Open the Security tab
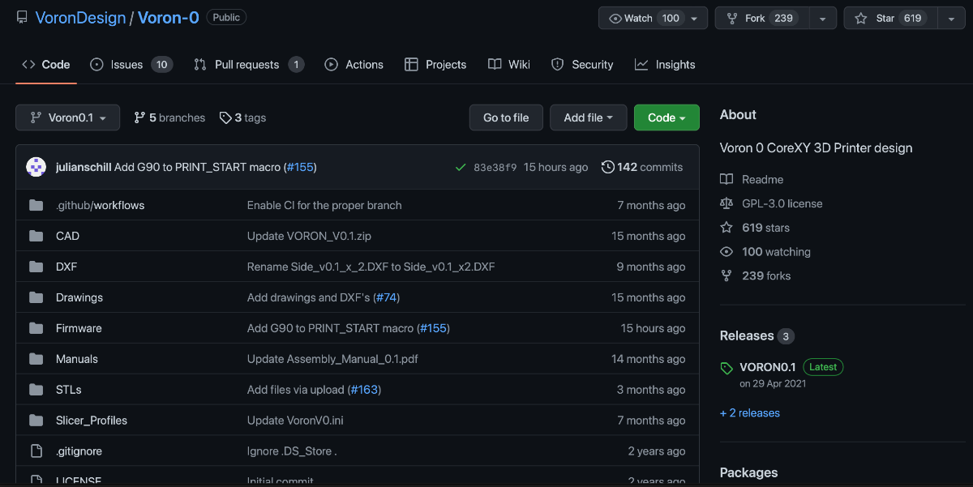The width and height of the screenshot is (973, 487). 582,65
